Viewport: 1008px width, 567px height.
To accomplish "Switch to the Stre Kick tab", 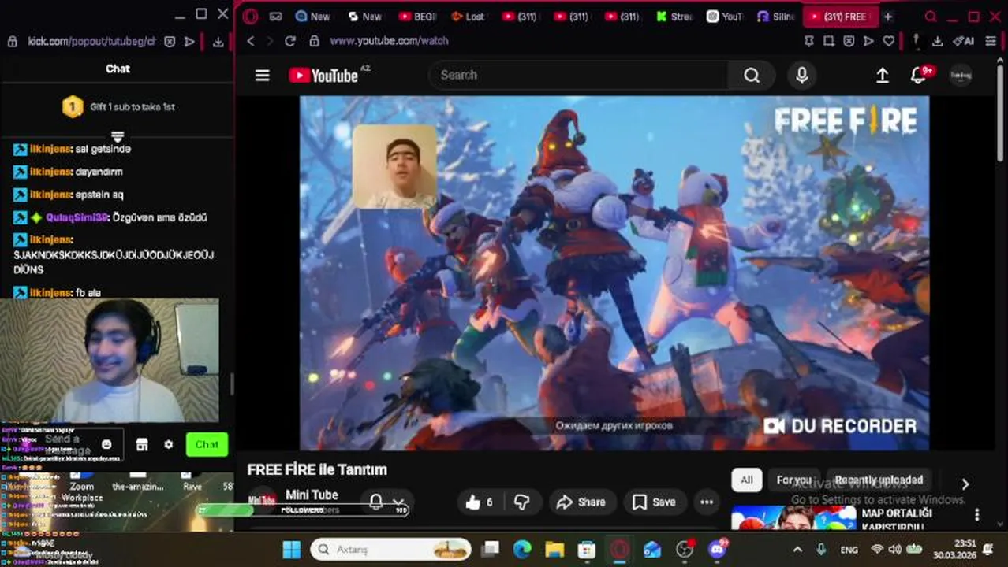I will click(x=675, y=16).
